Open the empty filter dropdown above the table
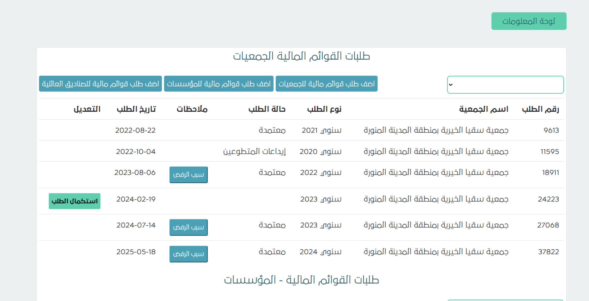The image size is (589, 301). [x=505, y=85]
